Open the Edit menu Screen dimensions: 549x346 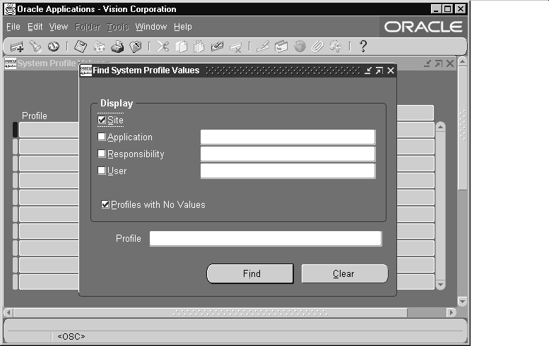coord(35,27)
